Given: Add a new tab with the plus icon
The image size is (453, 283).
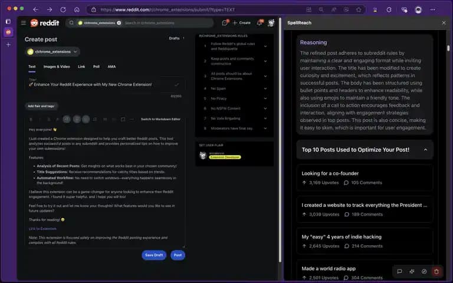Looking at the screenshot, I should [8, 45].
